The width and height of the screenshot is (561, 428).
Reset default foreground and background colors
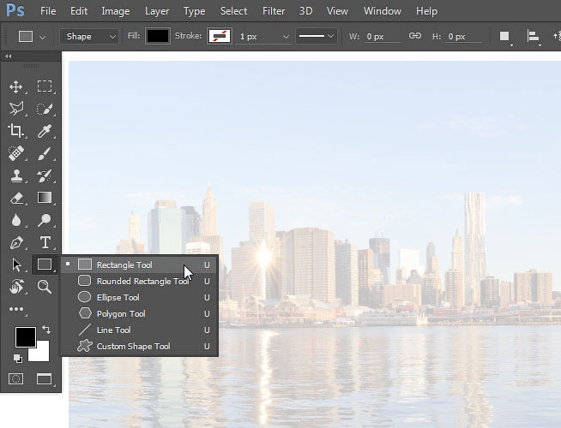(x=17, y=358)
